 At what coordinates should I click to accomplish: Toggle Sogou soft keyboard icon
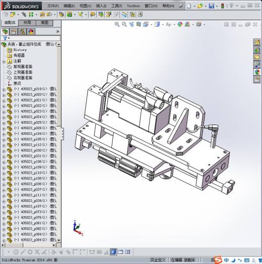247,260
